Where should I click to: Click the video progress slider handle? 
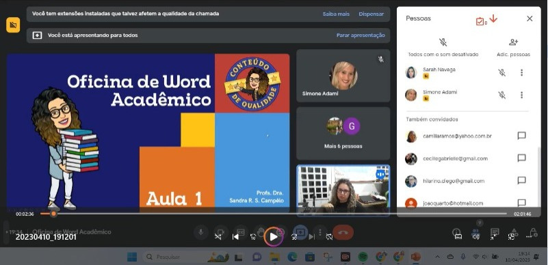[x=53, y=214]
